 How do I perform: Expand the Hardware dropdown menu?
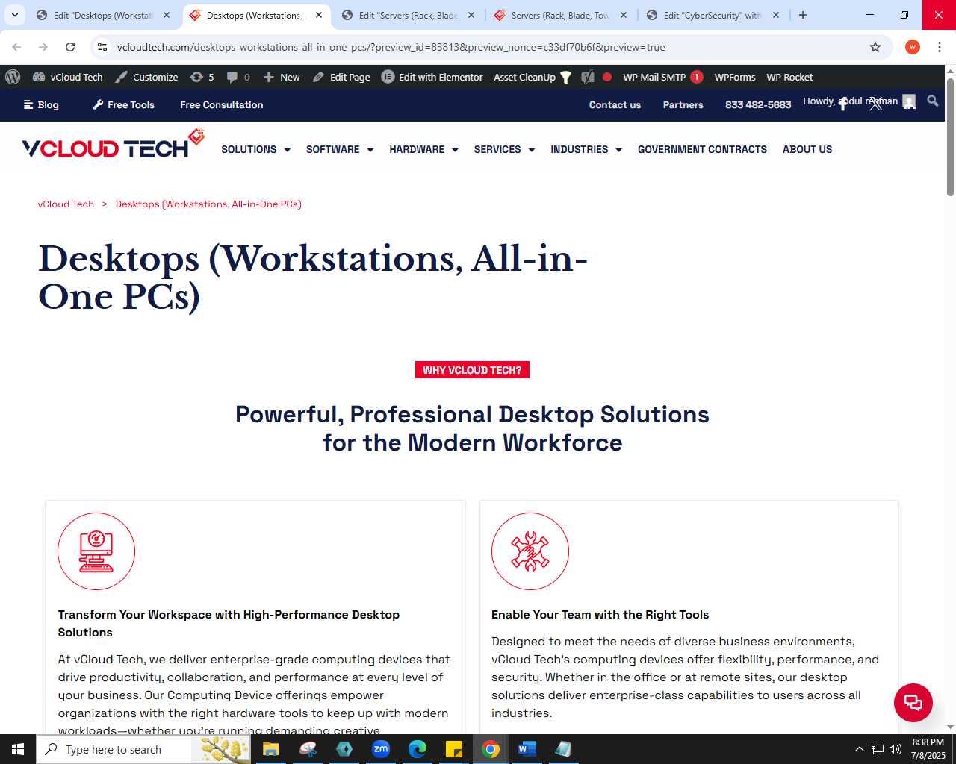click(x=423, y=149)
